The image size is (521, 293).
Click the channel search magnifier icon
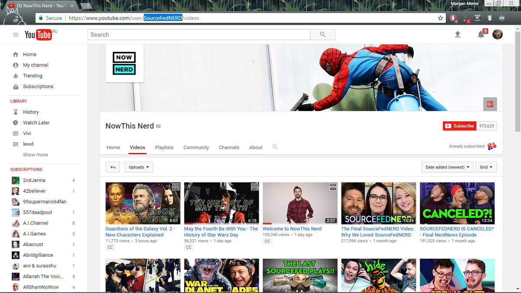275,147
